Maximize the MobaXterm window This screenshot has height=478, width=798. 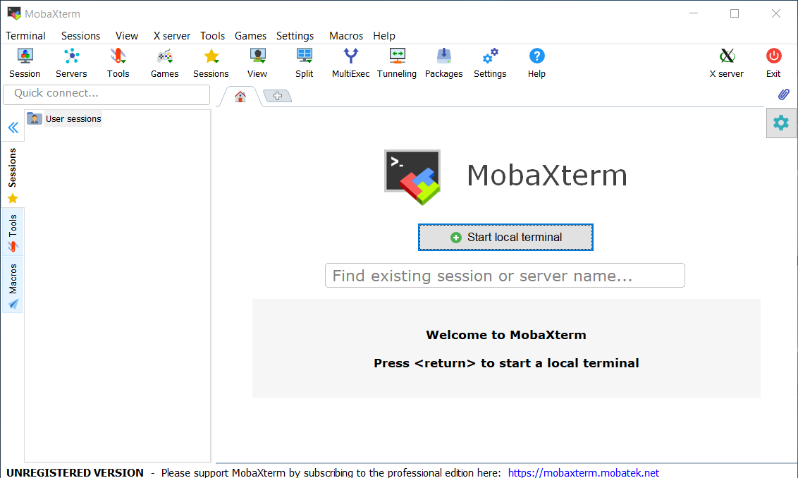point(735,13)
